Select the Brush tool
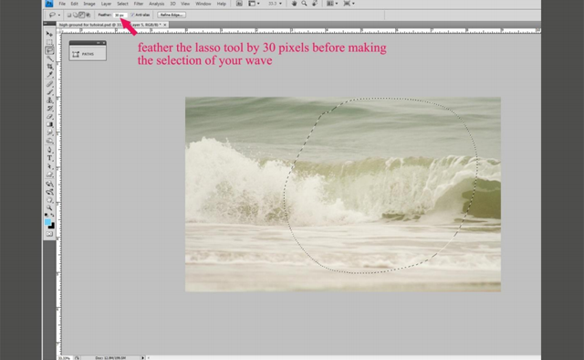Viewport: 584px width, 360px height. [x=49, y=92]
